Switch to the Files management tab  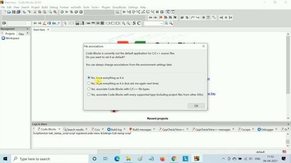(21, 34)
